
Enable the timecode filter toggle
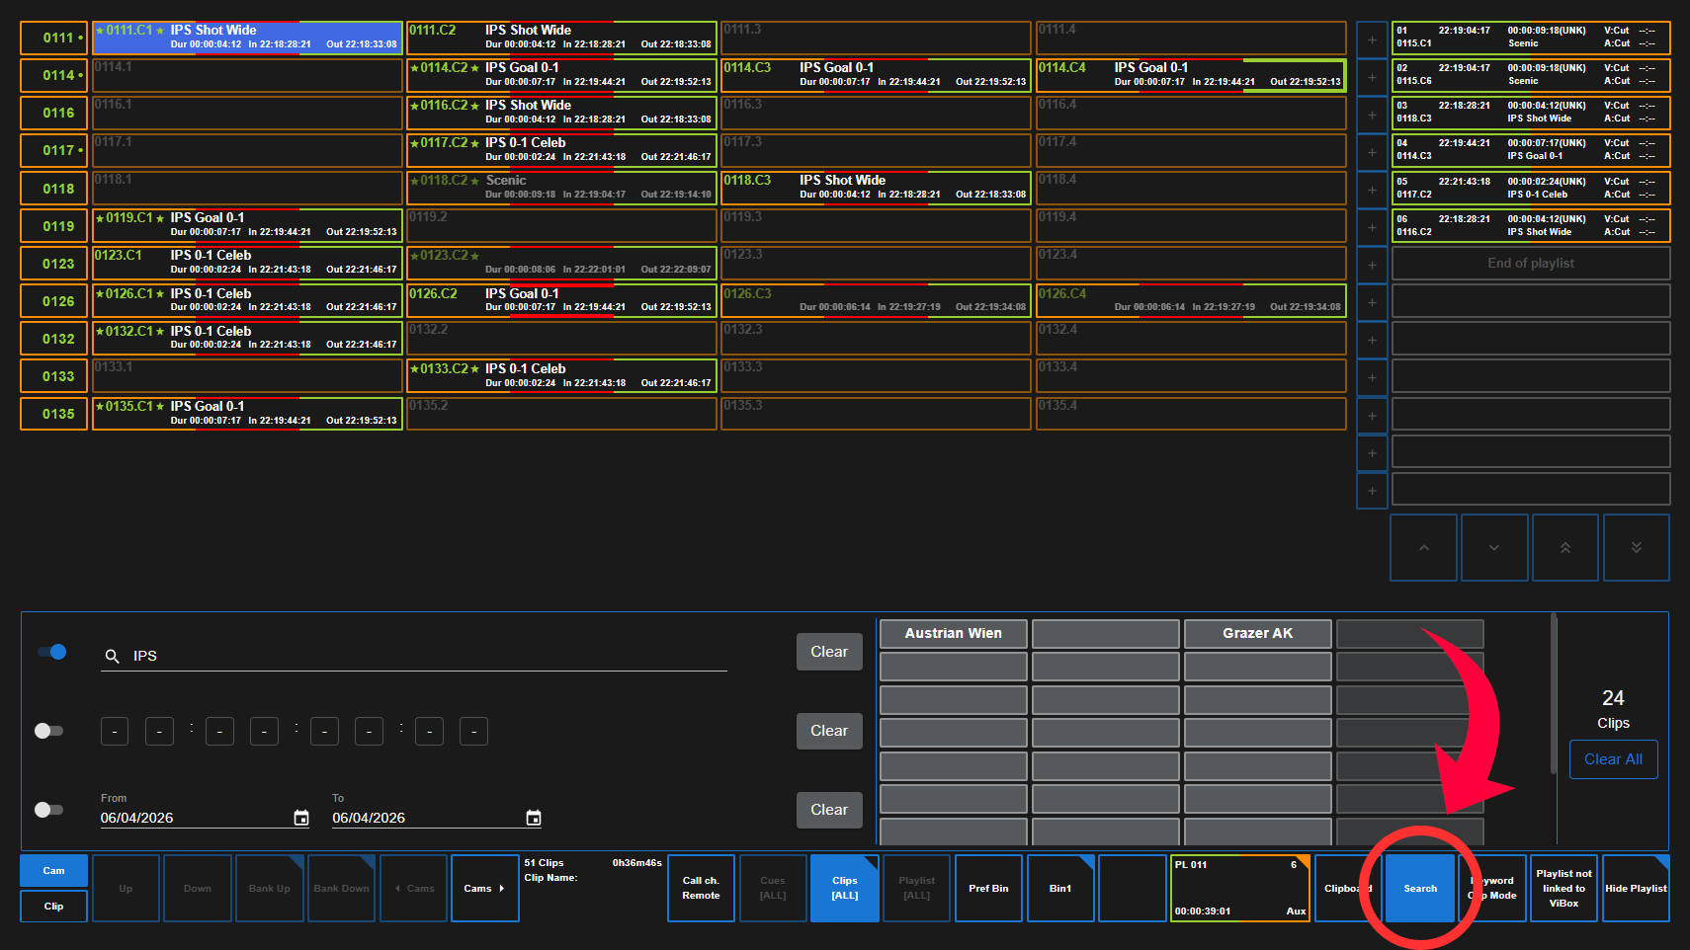[x=48, y=731]
